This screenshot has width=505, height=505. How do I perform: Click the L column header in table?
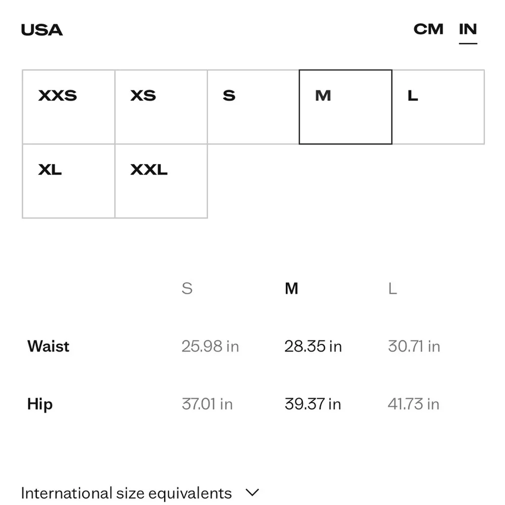392,288
